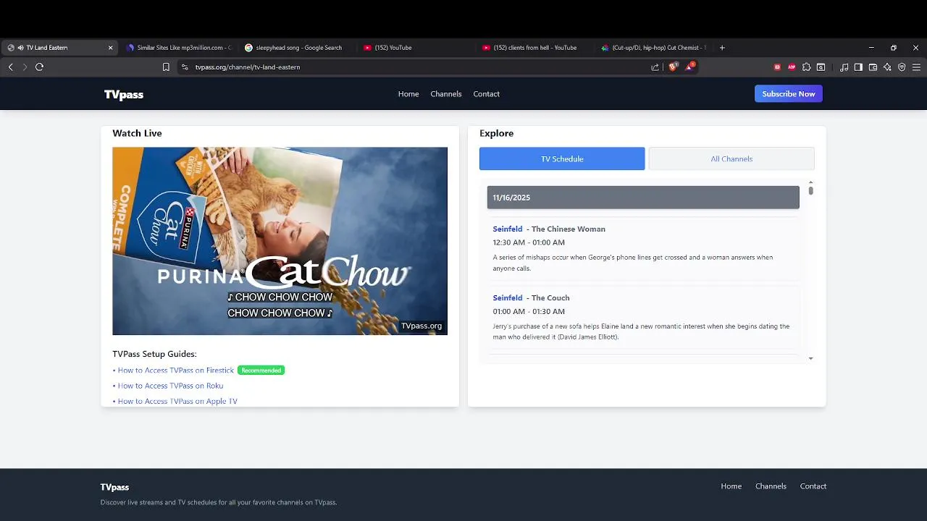This screenshot has width=927, height=521.
Task: Click the live video player
Action: tap(280, 241)
